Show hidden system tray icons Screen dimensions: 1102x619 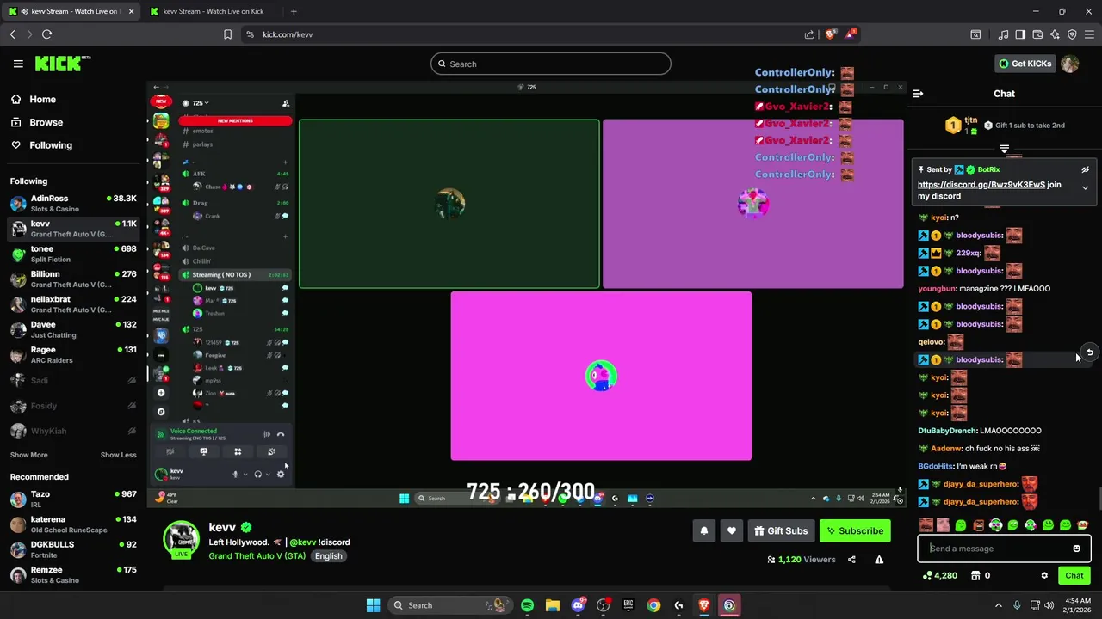pos(999,605)
